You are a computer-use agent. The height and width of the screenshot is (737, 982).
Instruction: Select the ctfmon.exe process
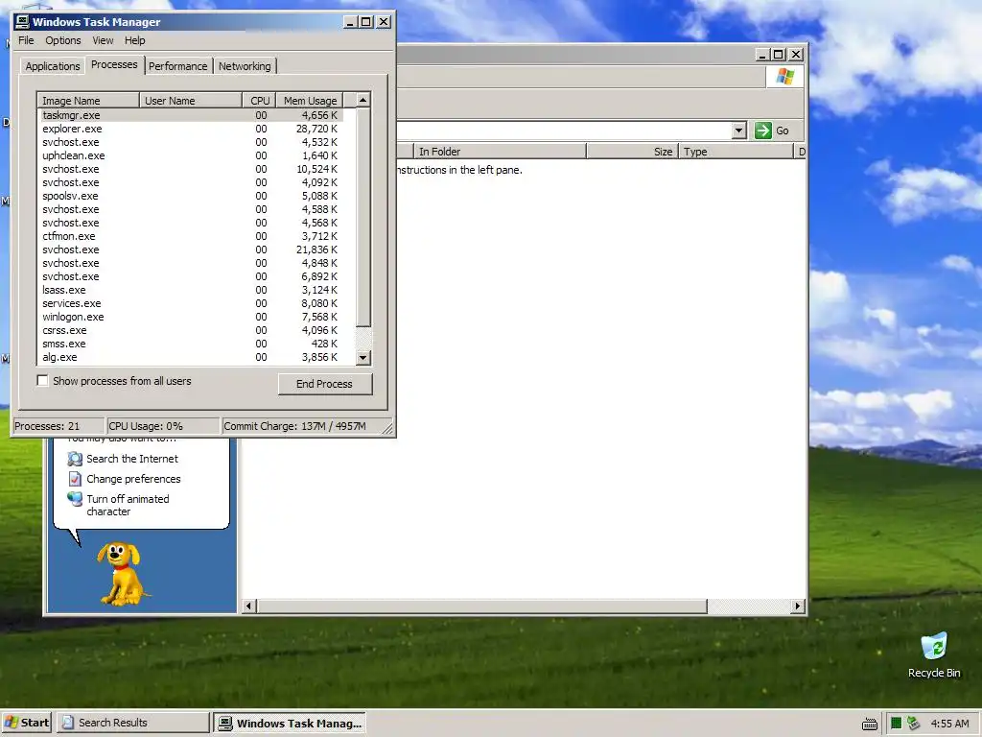click(191, 236)
